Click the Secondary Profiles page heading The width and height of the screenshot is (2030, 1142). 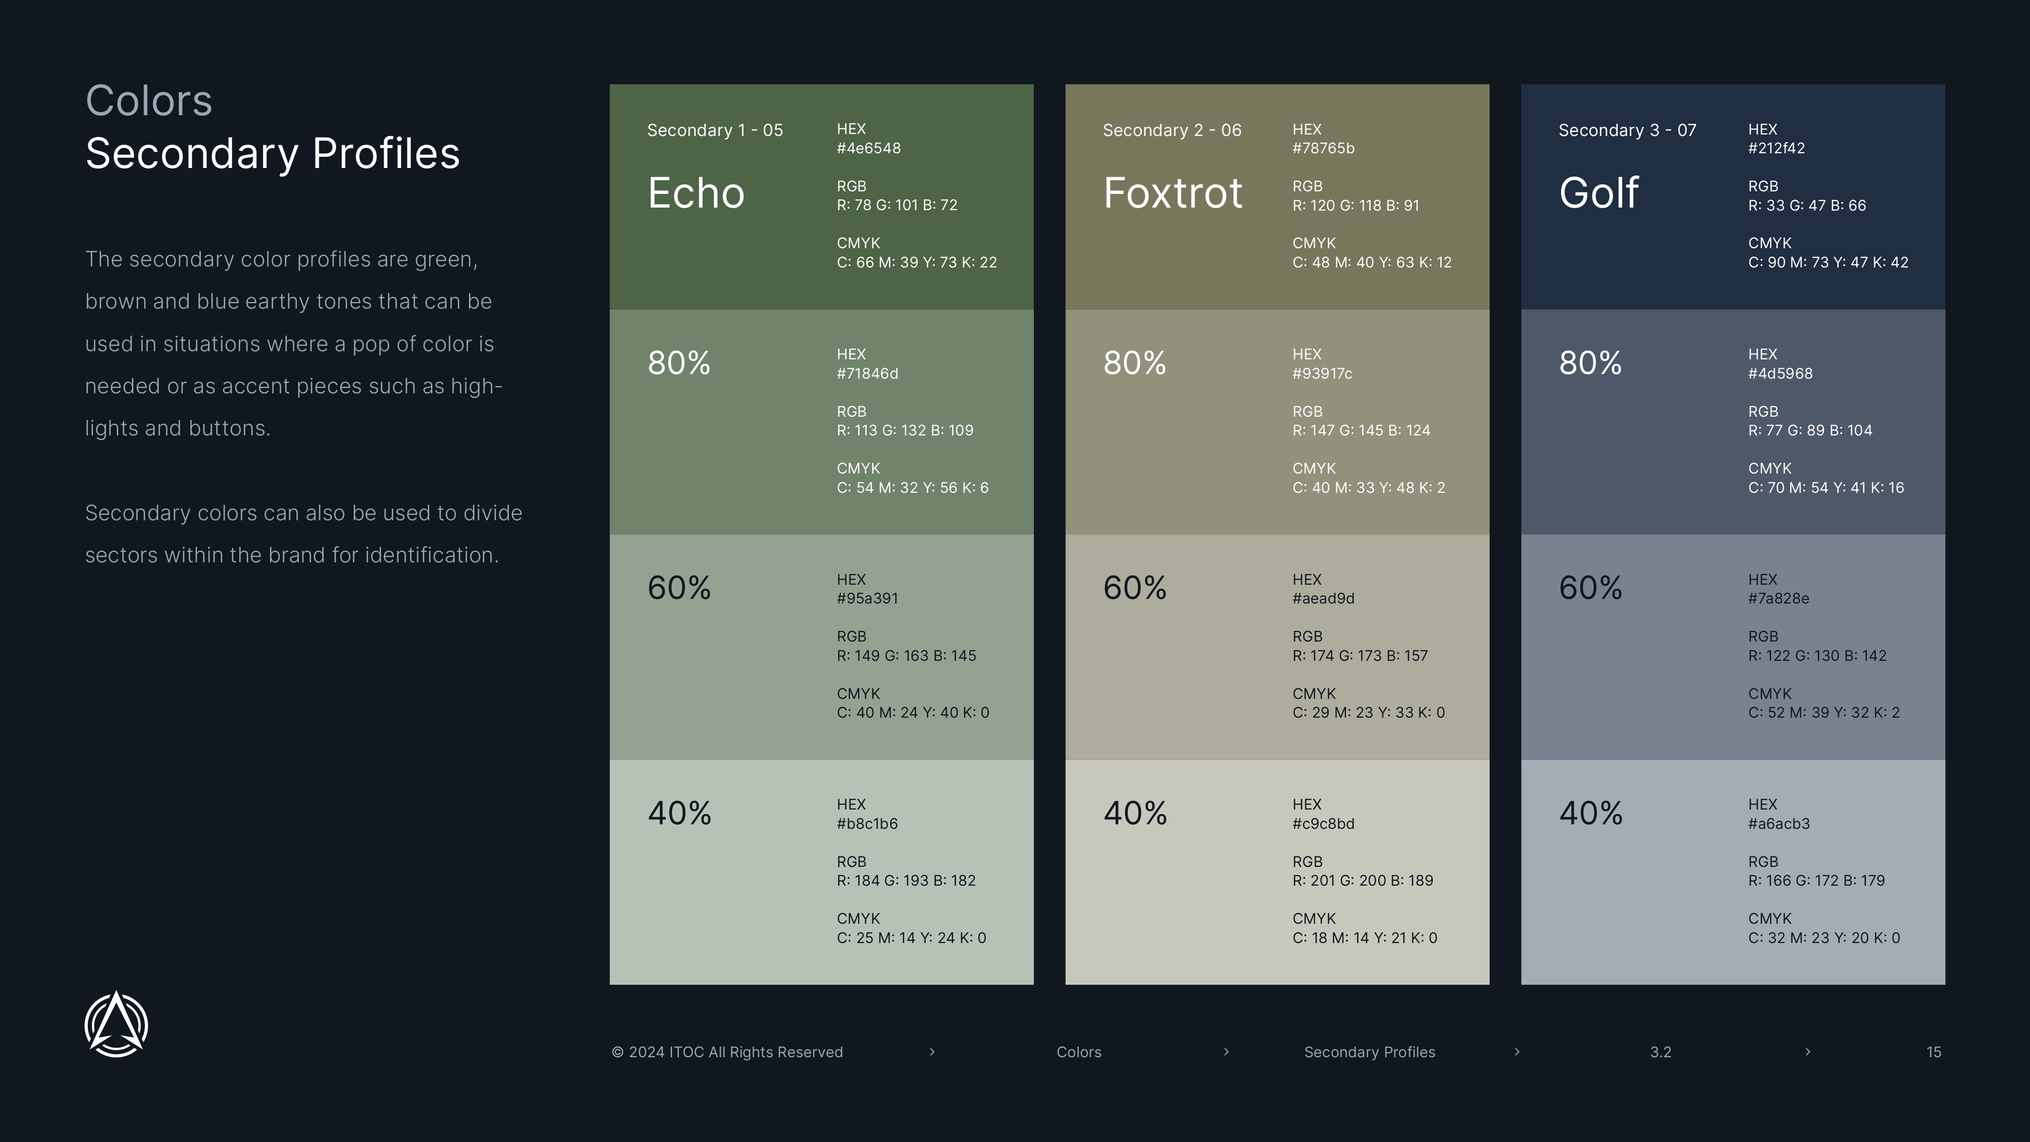click(273, 154)
